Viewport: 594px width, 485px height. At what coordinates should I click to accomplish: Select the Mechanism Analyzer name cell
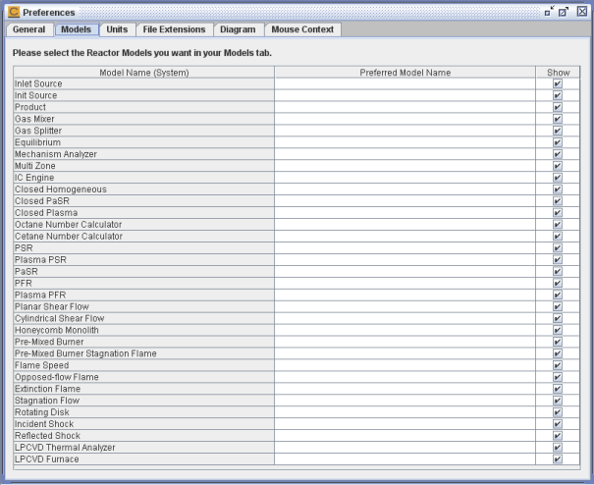pos(144,154)
